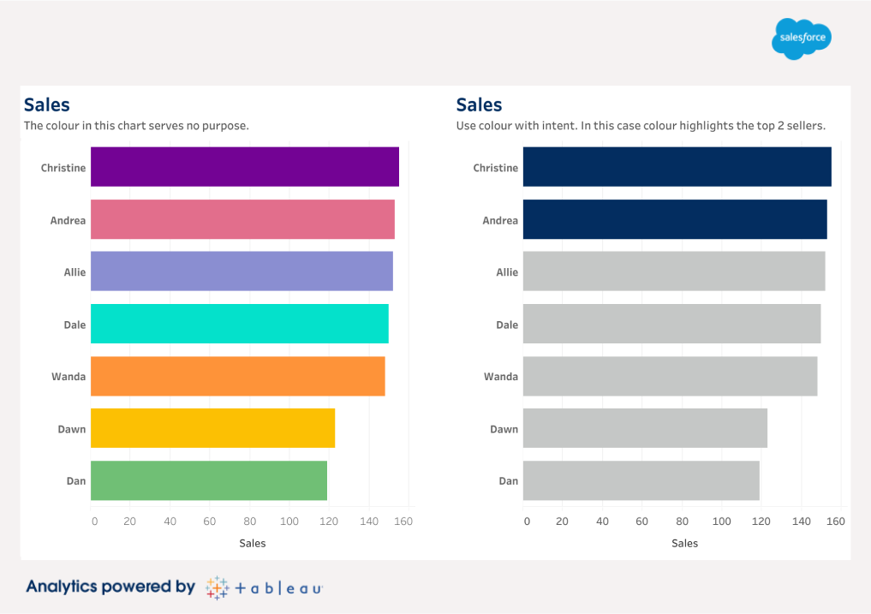Select Andrea's pink bar in left chart

click(242, 219)
